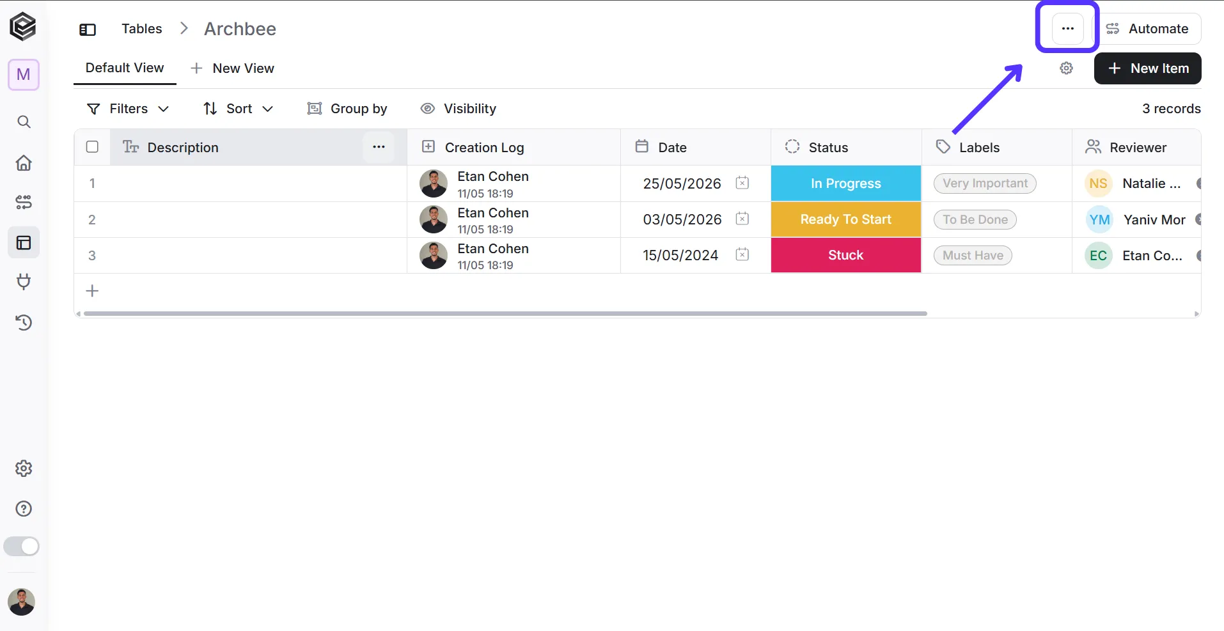The image size is (1224, 631).
Task: Click the To Be Done label tag
Action: (975, 219)
